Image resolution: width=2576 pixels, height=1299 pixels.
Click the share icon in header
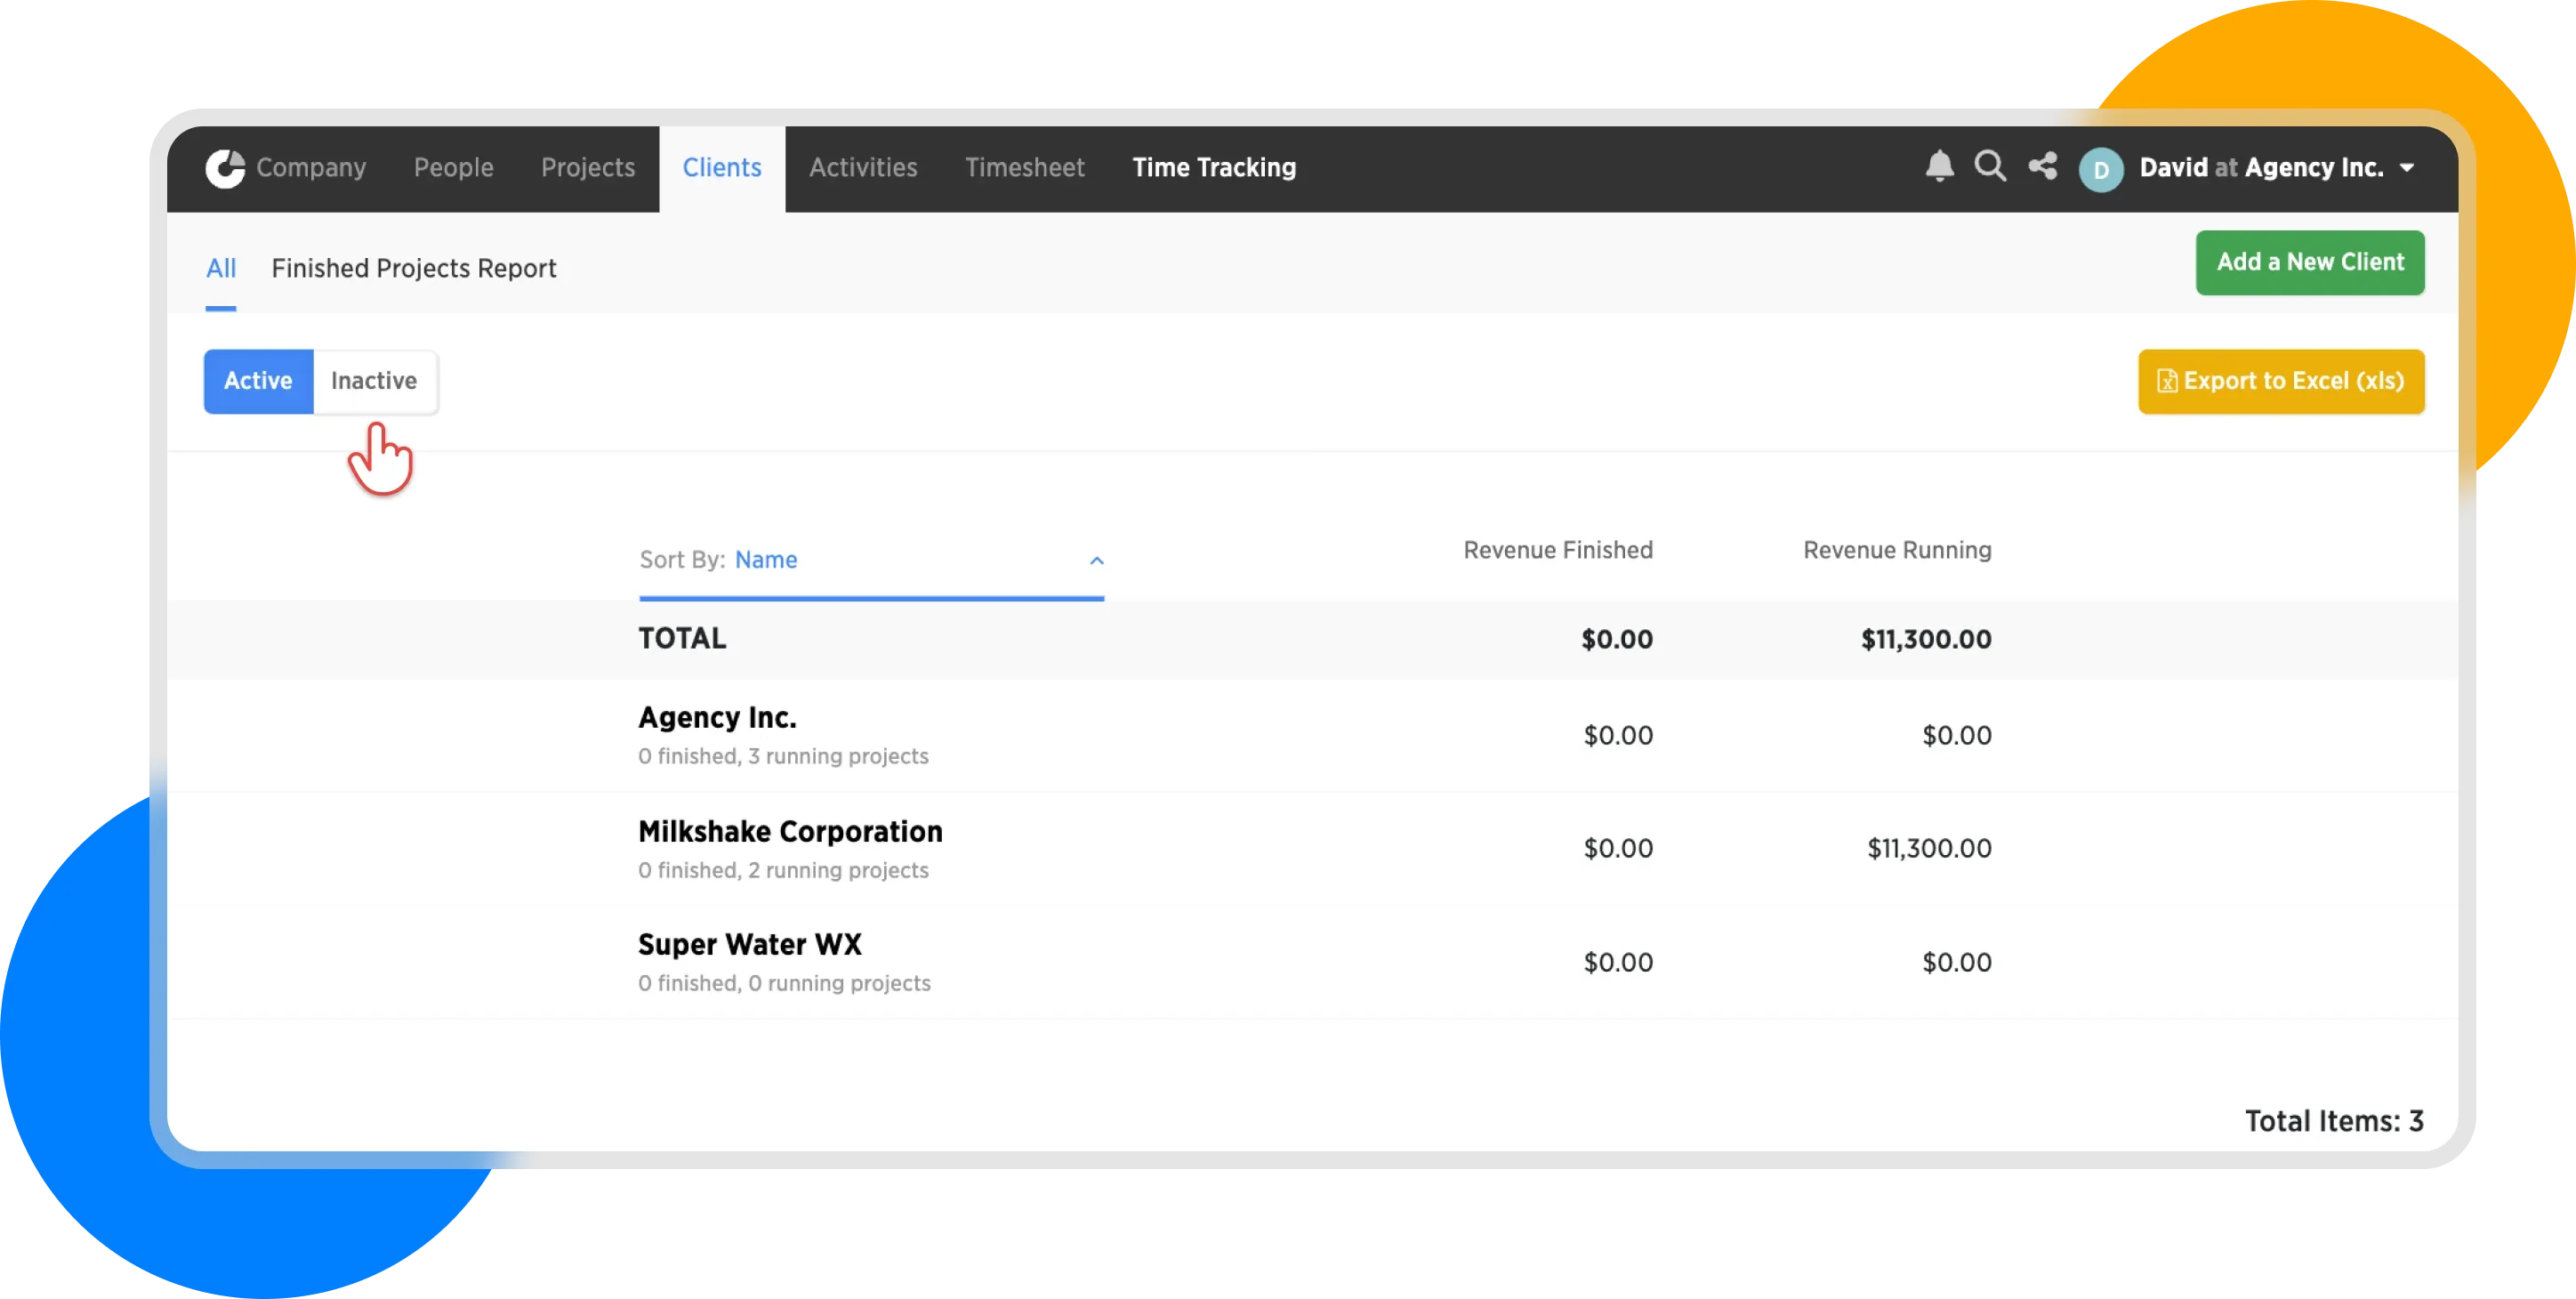(2042, 166)
